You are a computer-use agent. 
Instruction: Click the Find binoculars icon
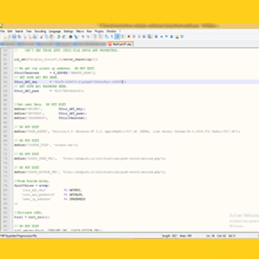click(71, 37)
